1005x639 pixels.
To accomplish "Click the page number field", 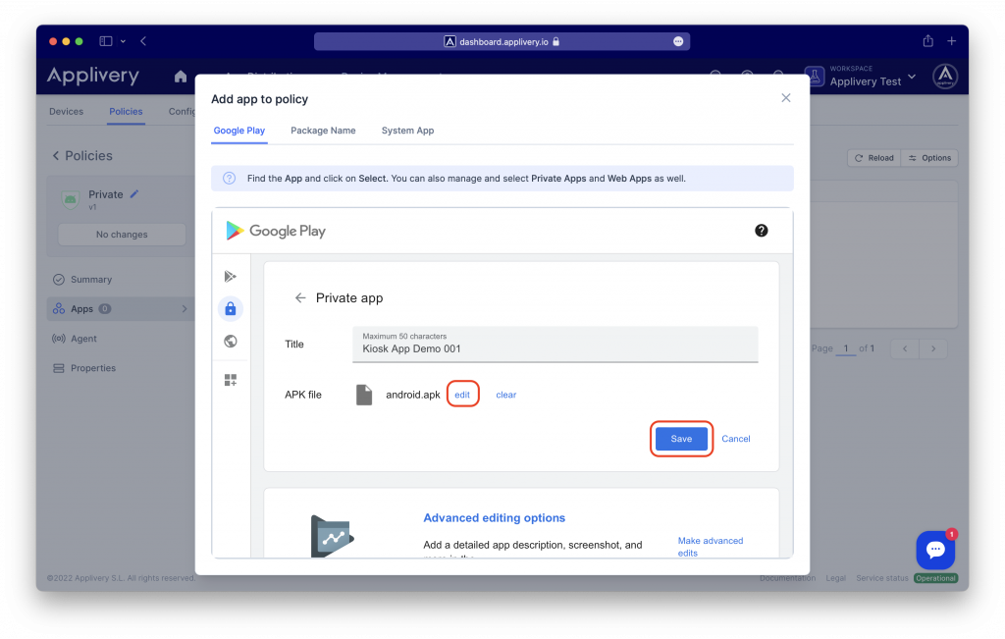I will (846, 348).
